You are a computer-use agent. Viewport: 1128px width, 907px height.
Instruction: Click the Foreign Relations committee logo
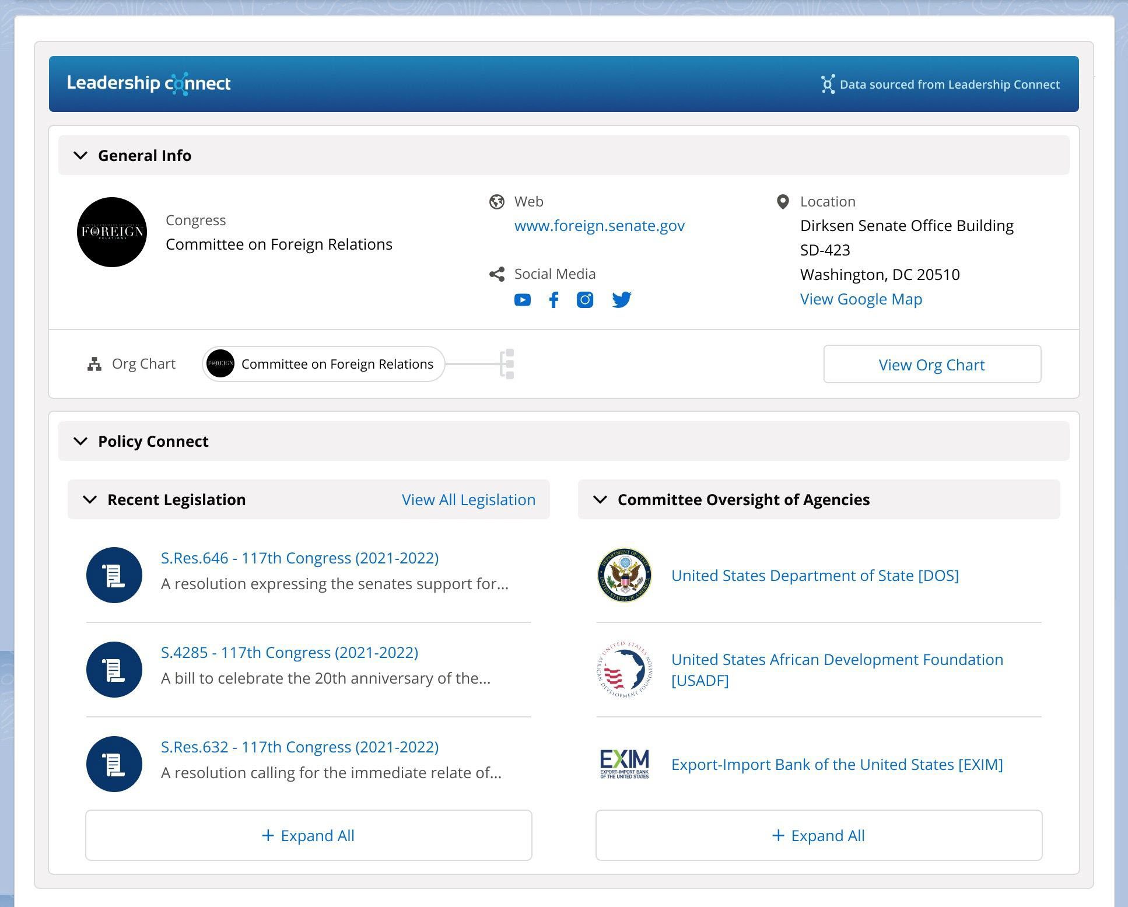pos(112,232)
